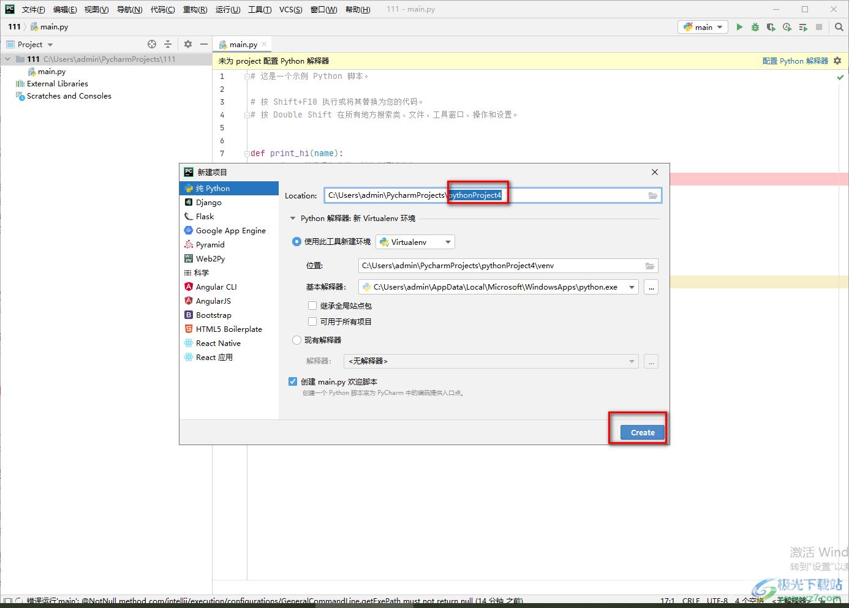
Task: Click Collapse All icon in Project panel
Action: pos(168,44)
